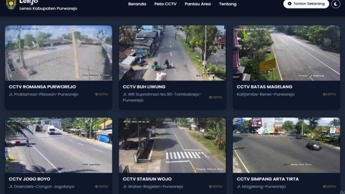Screen dimensions: 345x194
Task: Open the CCTV Batas Magelang camera thumbnail
Action: [286, 53]
